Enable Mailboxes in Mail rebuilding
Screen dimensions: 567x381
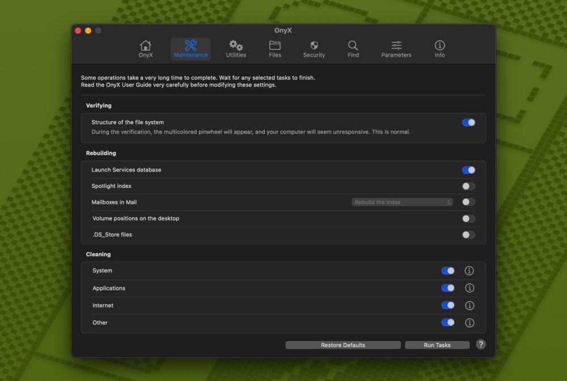tap(469, 202)
